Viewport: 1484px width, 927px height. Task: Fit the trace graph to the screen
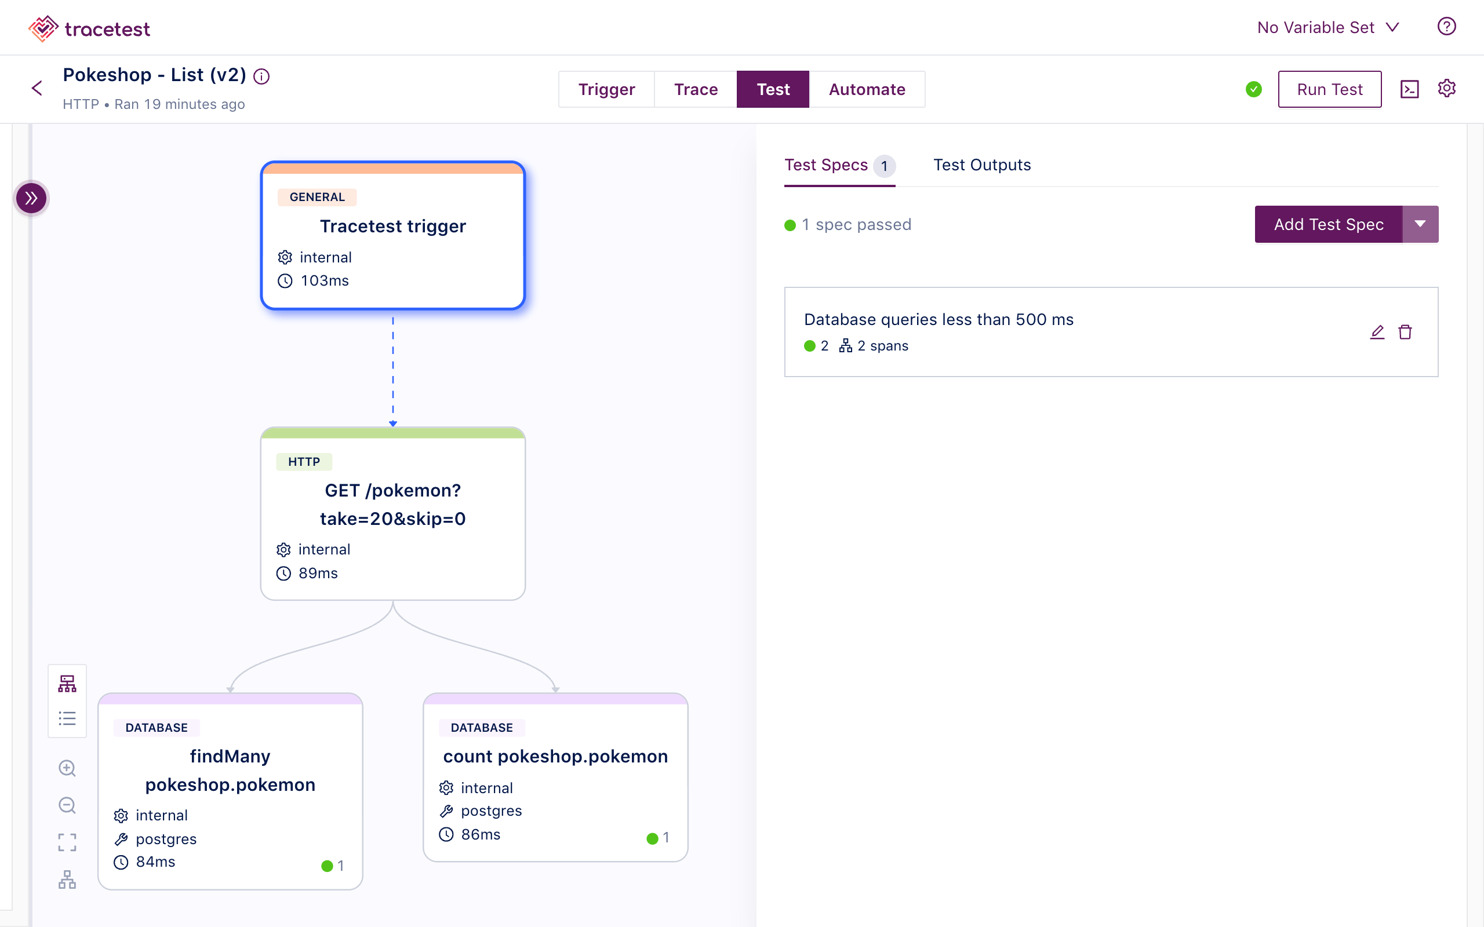(67, 842)
